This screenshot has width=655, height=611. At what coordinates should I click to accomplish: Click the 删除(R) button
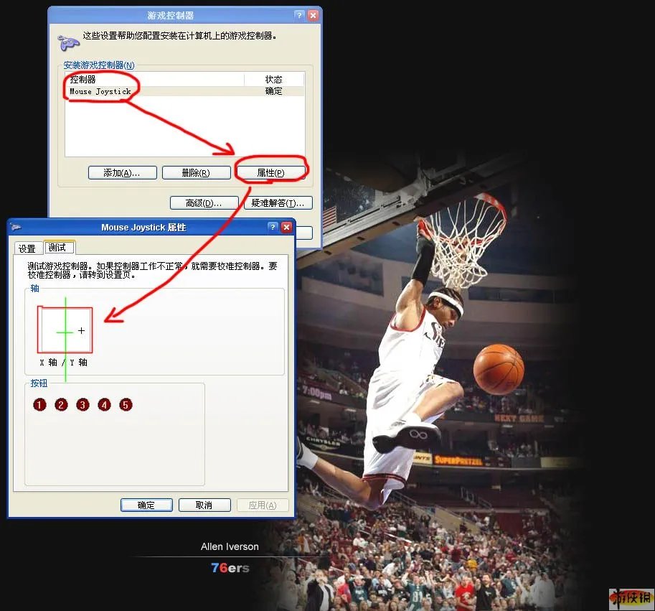click(197, 172)
